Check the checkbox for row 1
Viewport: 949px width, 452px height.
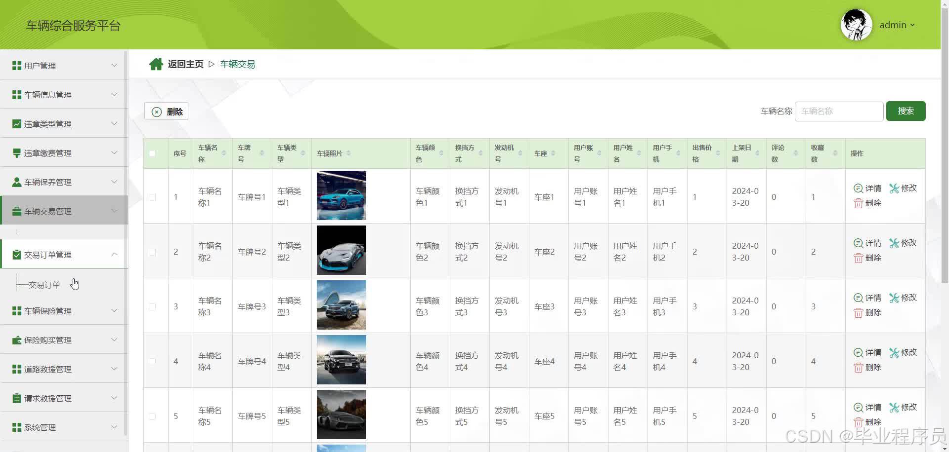tap(152, 197)
